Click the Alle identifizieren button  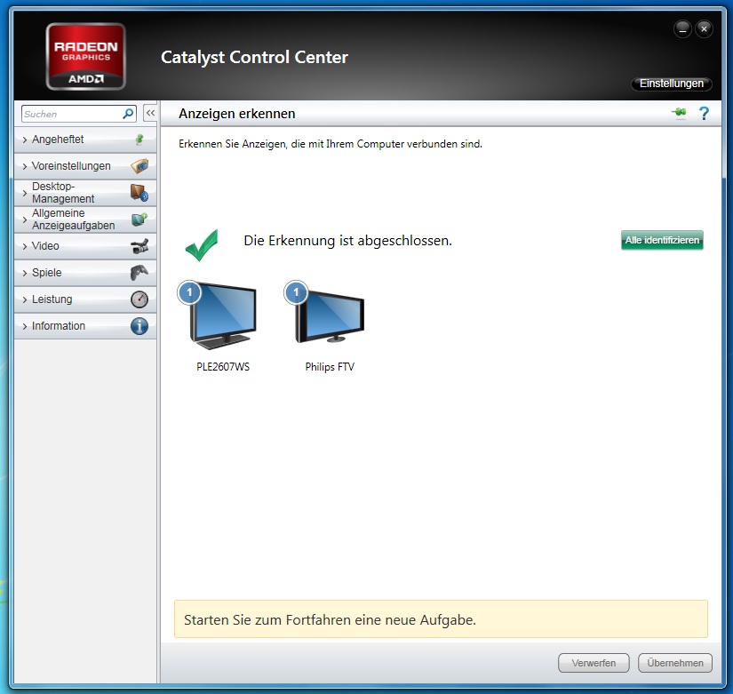point(662,240)
